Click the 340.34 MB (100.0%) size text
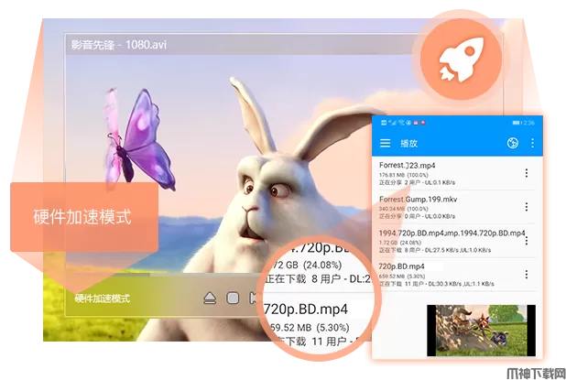This screenshot has width=566, height=380. pyautogui.click(x=403, y=209)
